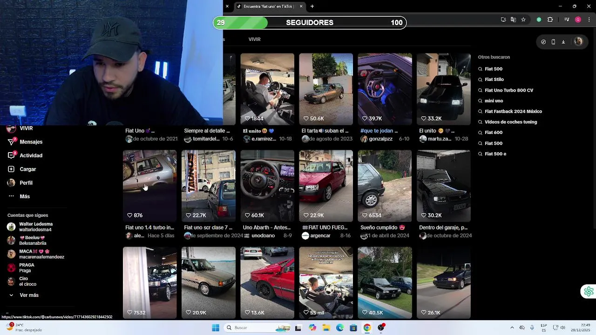Open the Sueño cumplido video with 6534 likes

[385, 186]
